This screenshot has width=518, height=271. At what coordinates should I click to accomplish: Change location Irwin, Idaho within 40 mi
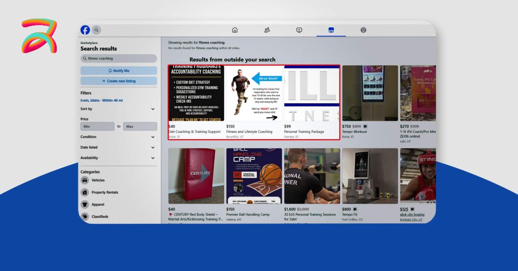point(101,100)
